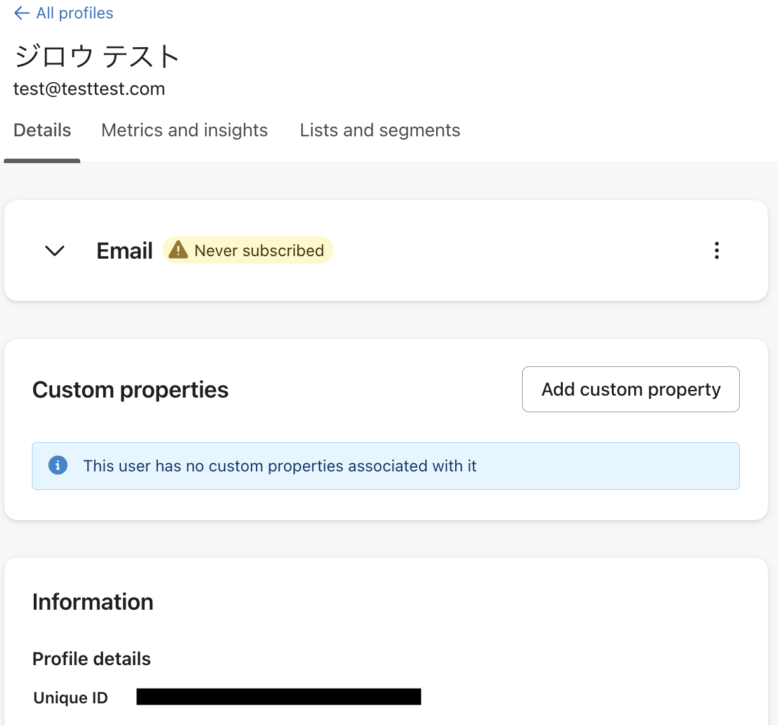Image resolution: width=778 pixels, height=725 pixels.
Task: Click the Profile details subheading
Action: coord(92,659)
